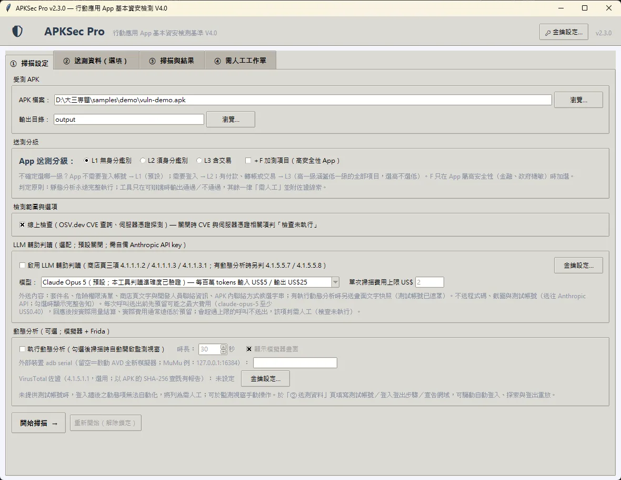Enable 啟用 LLM 輔助判讀 checkbox
Image resolution: width=621 pixels, height=480 pixels.
pos(22,265)
